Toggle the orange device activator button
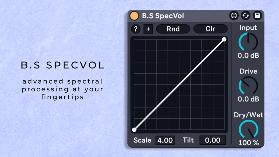The width and height of the screenshot is (279, 157). pyautogui.click(x=134, y=16)
